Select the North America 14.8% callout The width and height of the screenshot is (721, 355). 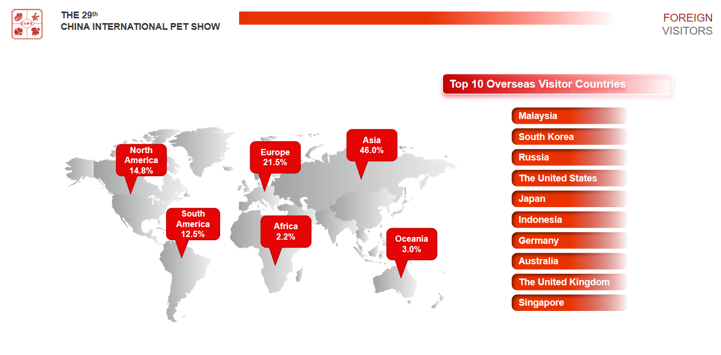click(141, 160)
